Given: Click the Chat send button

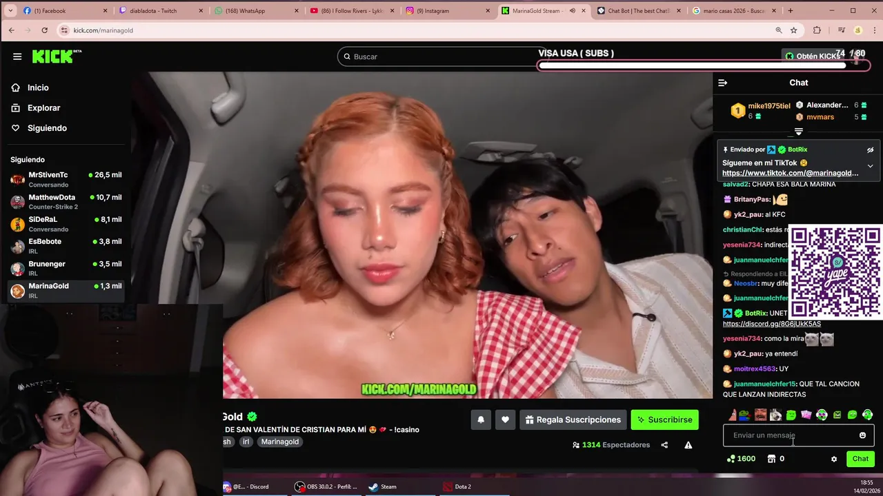Looking at the screenshot, I should click(x=860, y=459).
